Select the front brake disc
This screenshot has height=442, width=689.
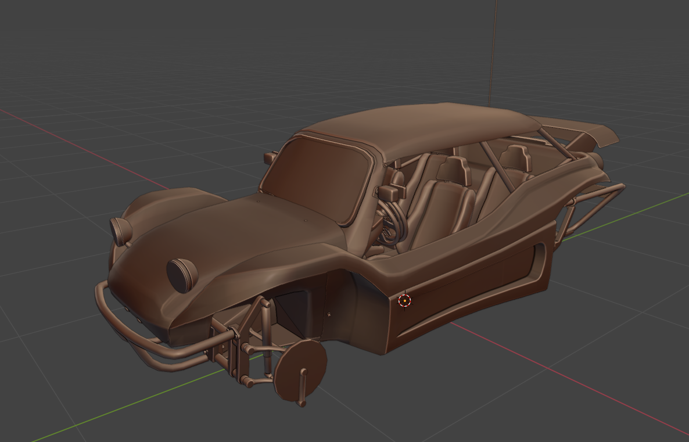(x=300, y=369)
